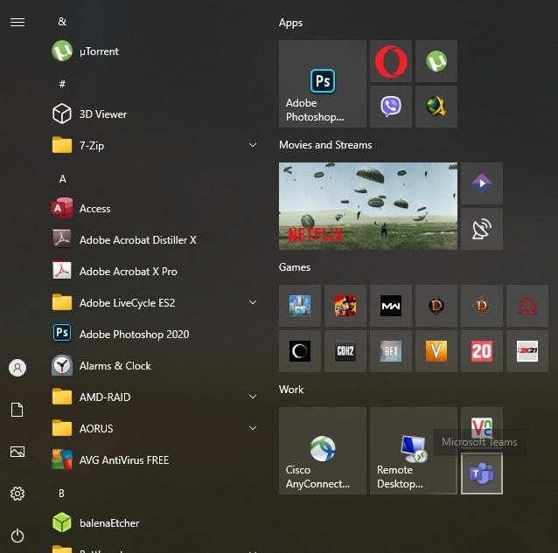Open the user account icon in left rail
Viewport: 558px width, 553px height.
tap(17, 368)
